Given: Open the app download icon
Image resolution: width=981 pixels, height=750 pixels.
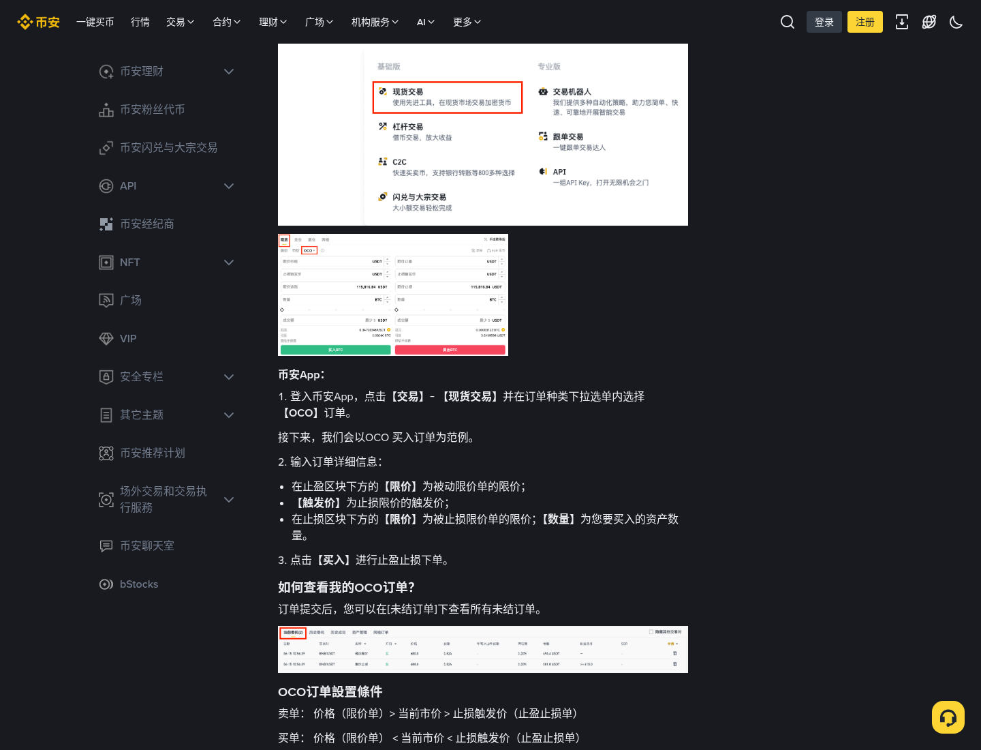Looking at the screenshot, I should [902, 22].
